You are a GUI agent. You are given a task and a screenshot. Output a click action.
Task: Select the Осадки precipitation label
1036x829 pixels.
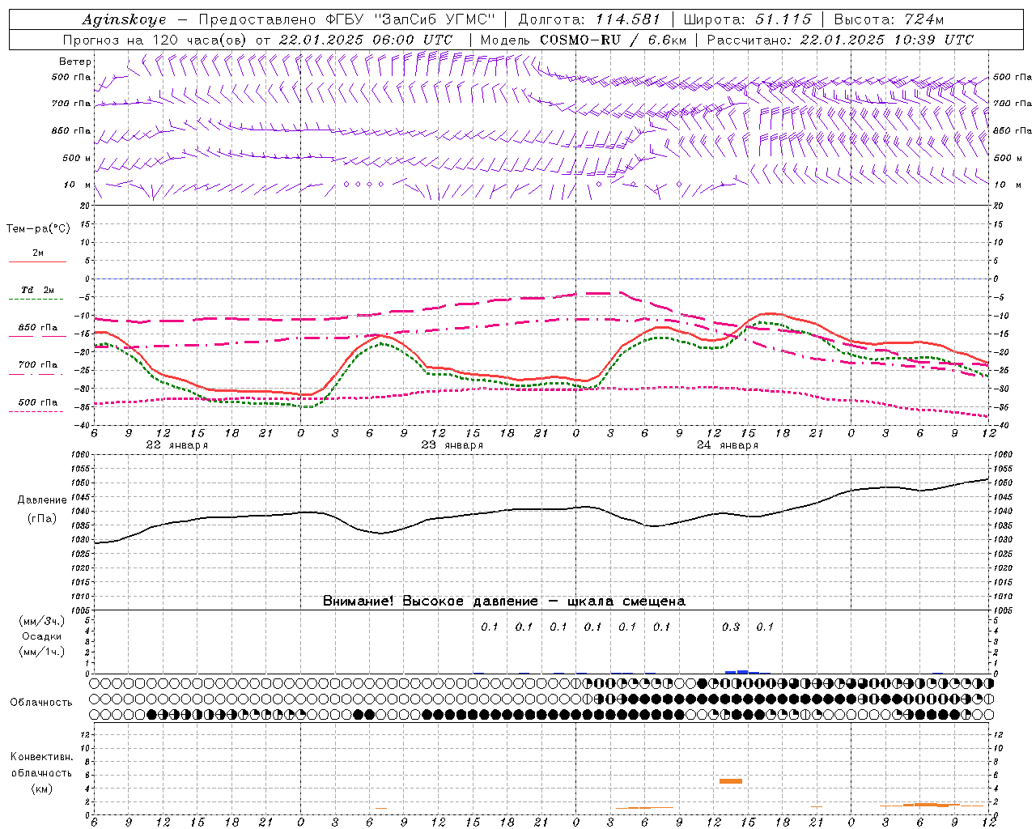tap(42, 636)
